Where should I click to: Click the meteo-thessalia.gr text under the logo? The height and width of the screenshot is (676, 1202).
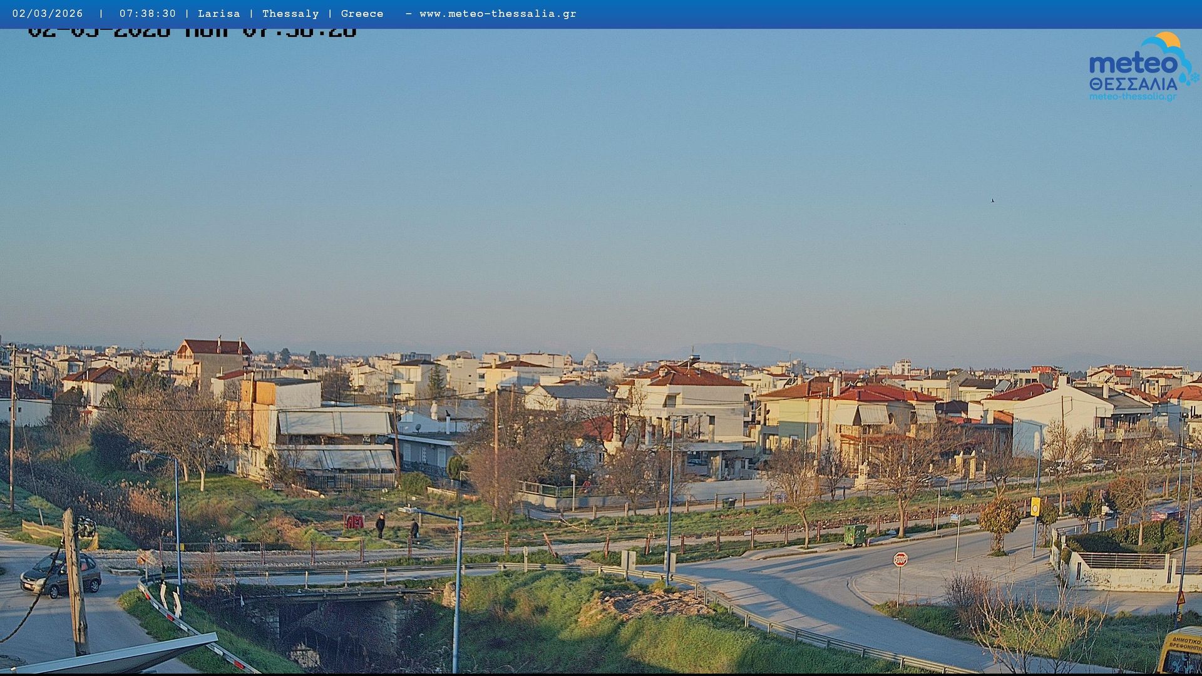pyautogui.click(x=1133, y=96)
